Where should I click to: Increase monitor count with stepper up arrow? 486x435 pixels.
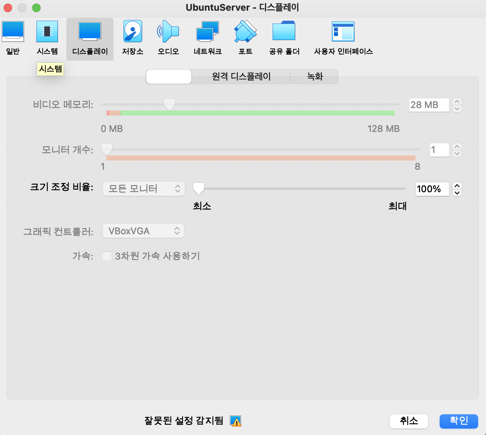457,147
